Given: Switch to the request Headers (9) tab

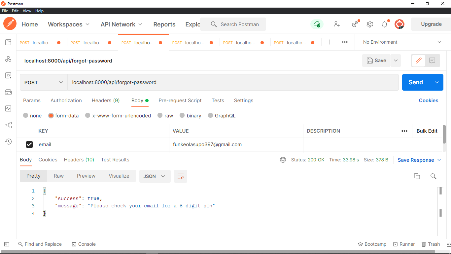Looking at the screenshot, I should pos(106,101).
